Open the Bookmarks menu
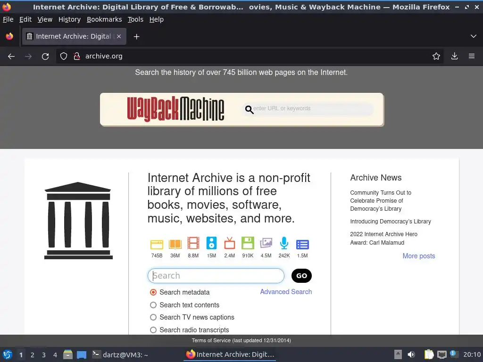Image resolution: width=483 pixels, height=362 pixels. coord(104,19)
